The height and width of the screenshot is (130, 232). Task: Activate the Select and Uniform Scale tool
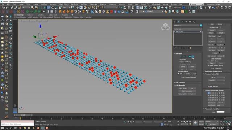pyautogui.click(x=56, y=8)
